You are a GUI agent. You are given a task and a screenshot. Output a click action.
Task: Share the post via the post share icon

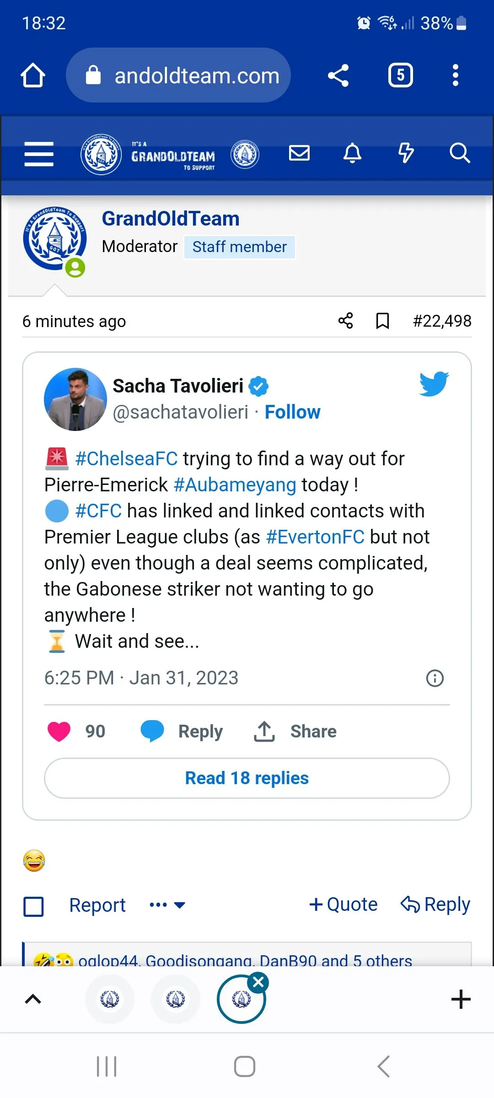pyautogui.click(x=346, y=321)
